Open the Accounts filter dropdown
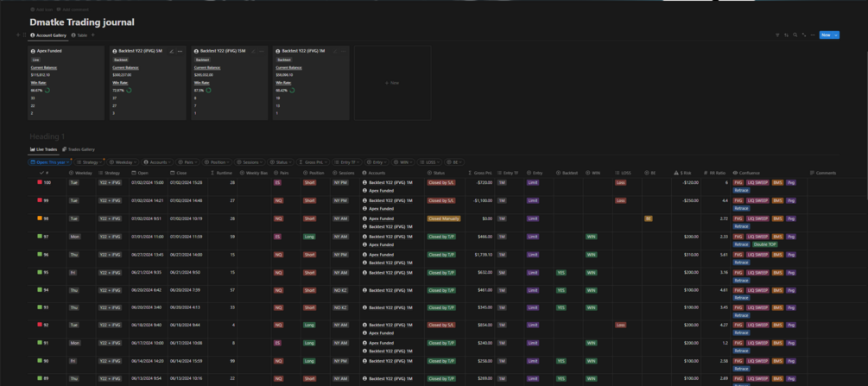 [157, 162]
